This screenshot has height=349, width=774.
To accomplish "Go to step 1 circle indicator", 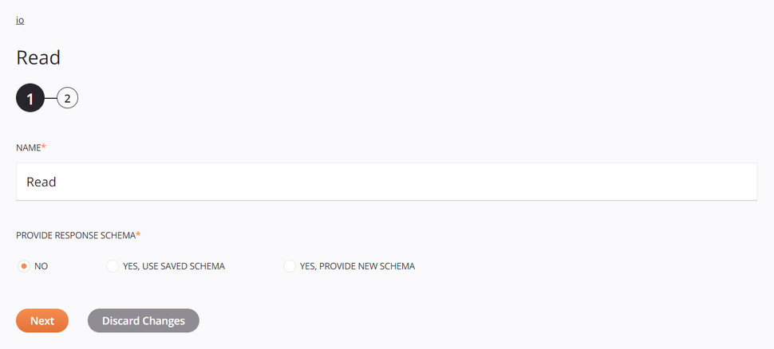I will (30, 99).
